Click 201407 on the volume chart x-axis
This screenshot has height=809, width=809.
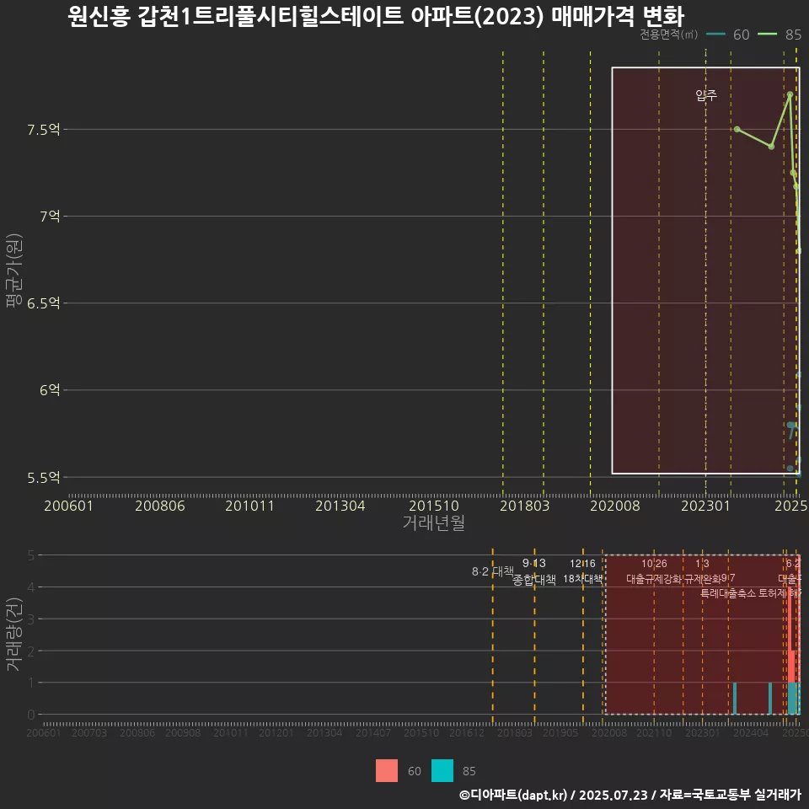click(372, 732)
